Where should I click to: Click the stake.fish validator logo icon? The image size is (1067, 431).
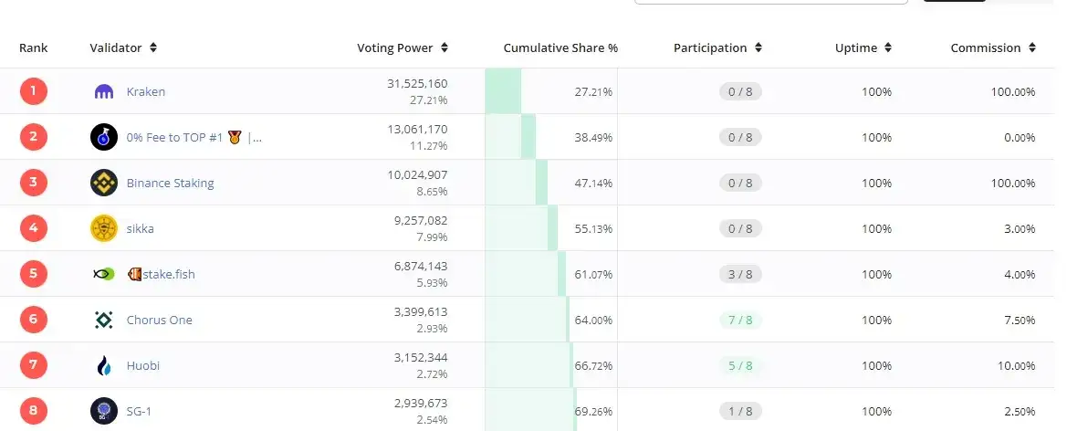click(x=104, y=274)
